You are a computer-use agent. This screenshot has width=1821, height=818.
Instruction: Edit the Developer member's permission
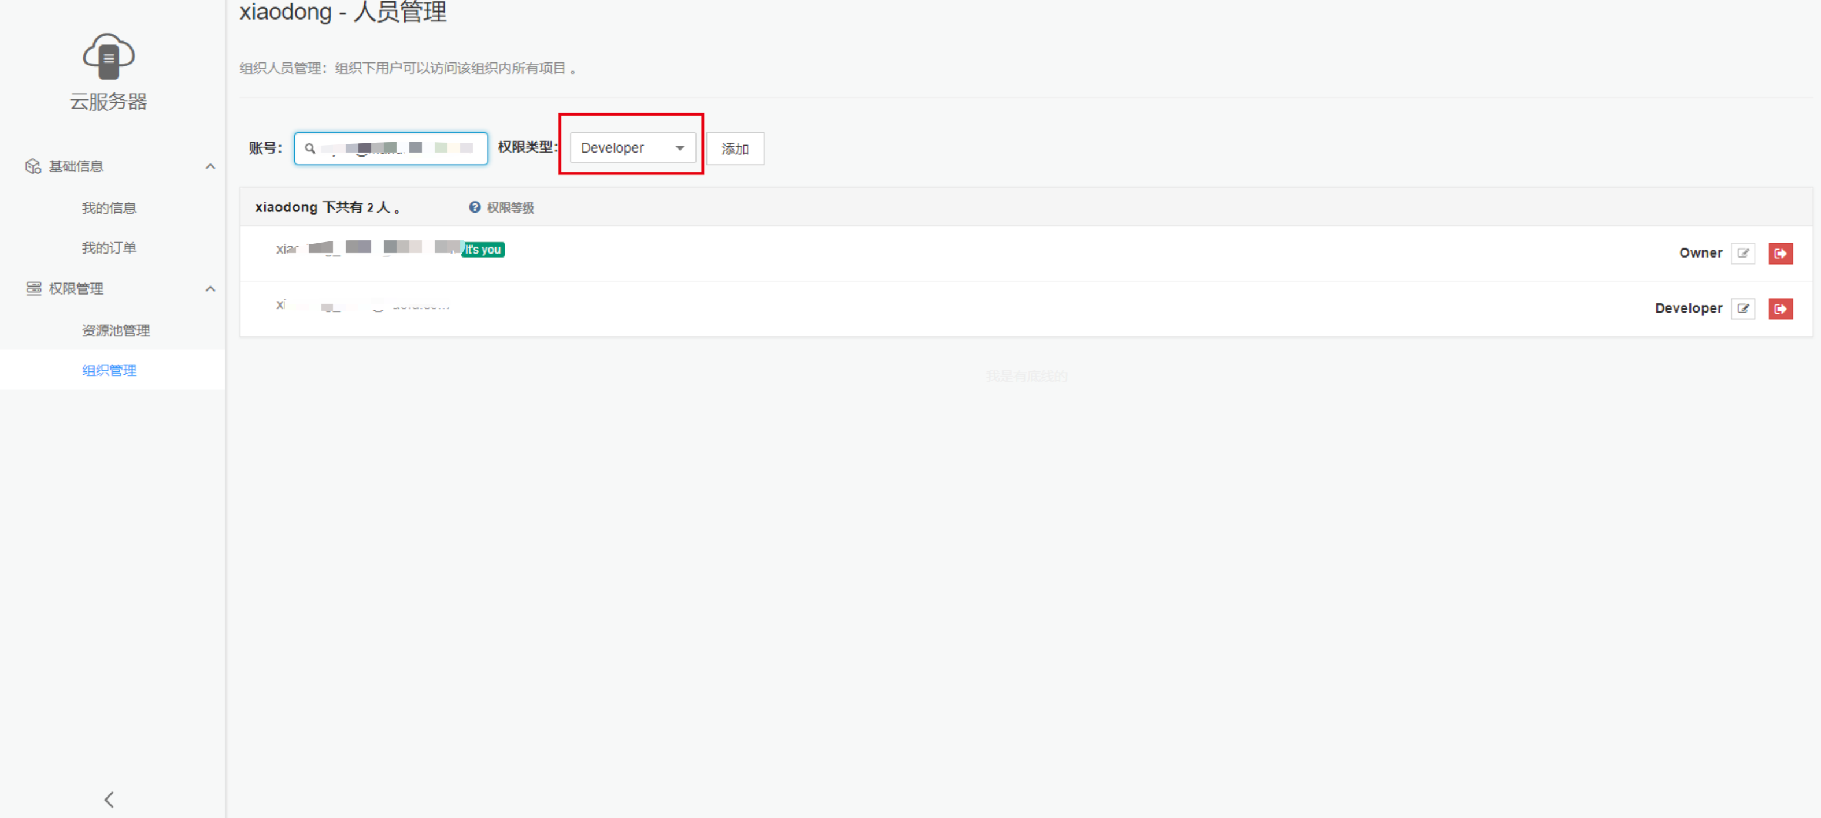pos(1742,308)
